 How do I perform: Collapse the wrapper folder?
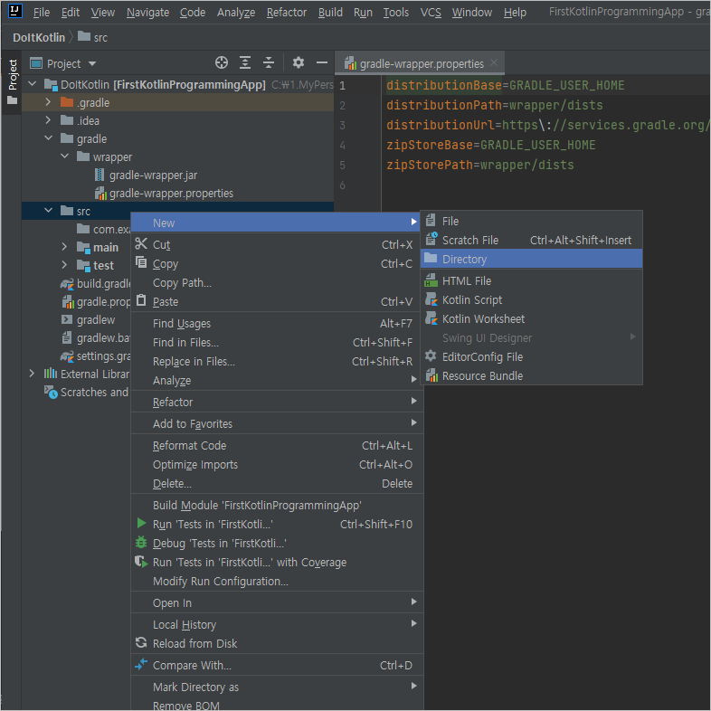pos(65,156)
